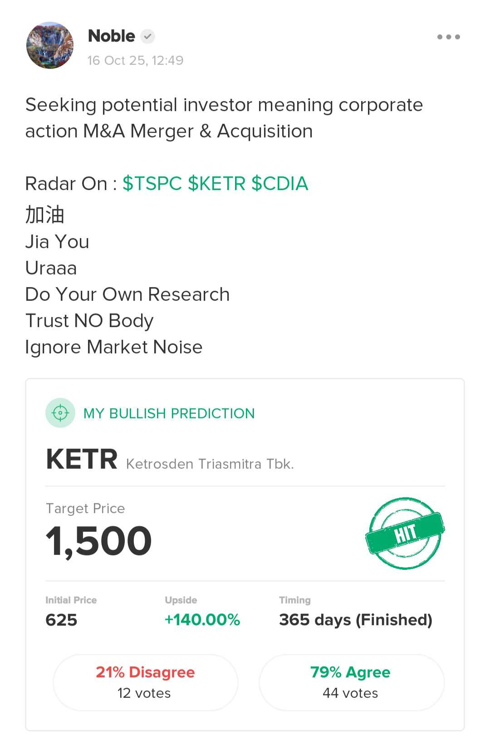
Task: Tap the green HIT stamp badge
Action: pos(405,533)
